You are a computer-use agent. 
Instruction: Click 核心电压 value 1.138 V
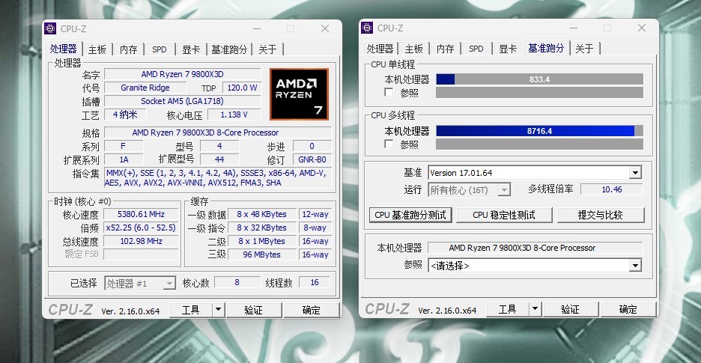234,115
